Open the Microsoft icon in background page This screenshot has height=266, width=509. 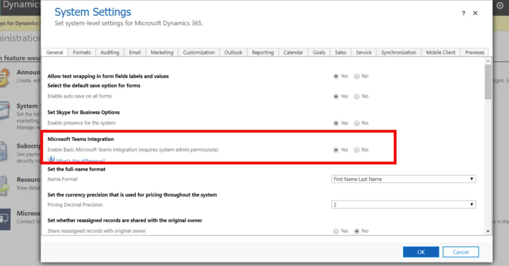point(4,218)
